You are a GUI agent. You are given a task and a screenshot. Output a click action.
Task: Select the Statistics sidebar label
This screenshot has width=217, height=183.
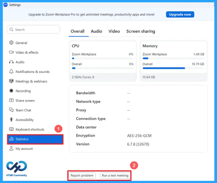22,139
